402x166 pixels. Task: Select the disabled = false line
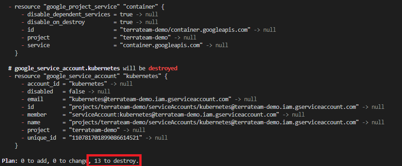(x=66, y=92)
